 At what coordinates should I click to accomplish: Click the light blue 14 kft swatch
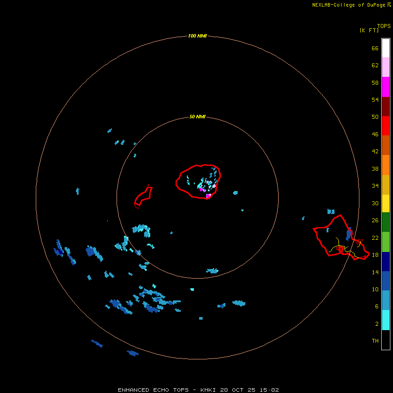(x=386, y=300)
